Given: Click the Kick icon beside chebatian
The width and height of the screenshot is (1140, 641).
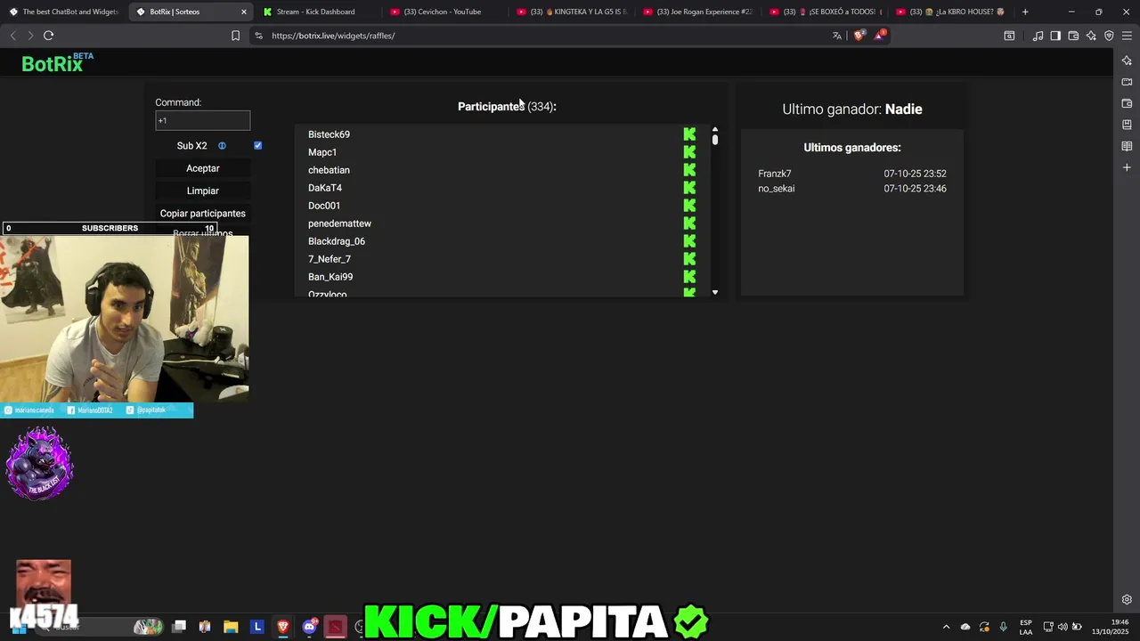Looking at the screenshot, I should [x=689, y=170].
